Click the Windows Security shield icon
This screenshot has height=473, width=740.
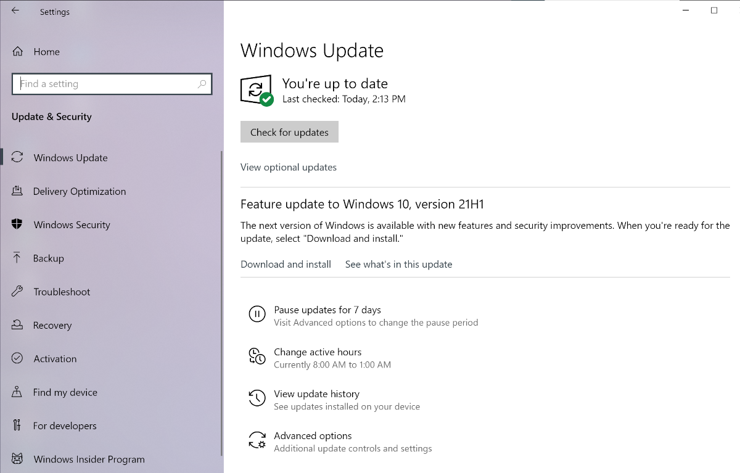(17, 224)
